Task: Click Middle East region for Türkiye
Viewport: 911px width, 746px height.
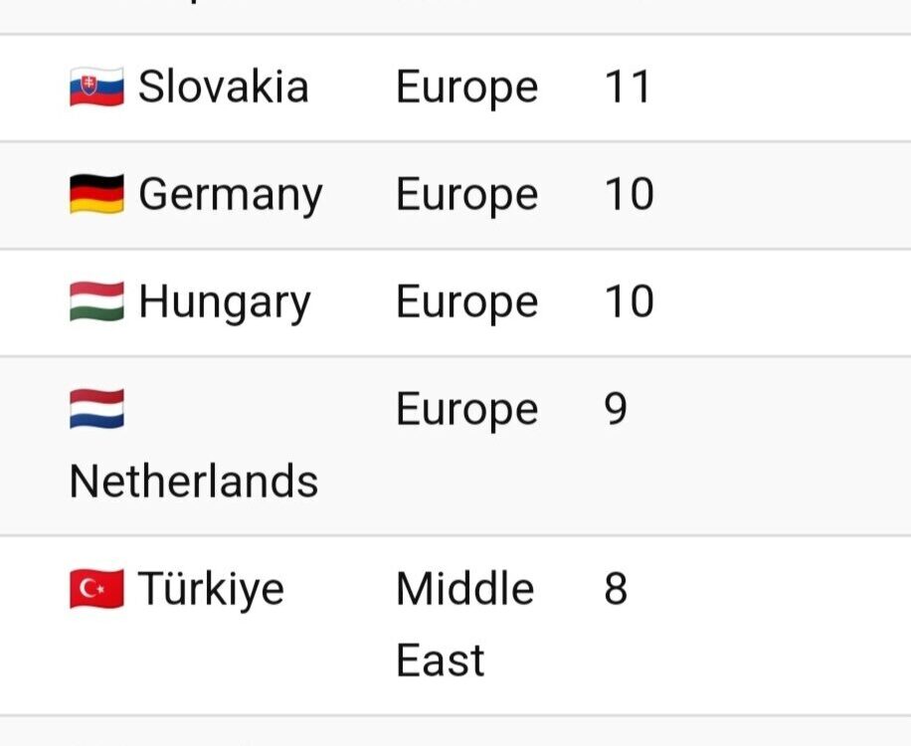Action: tap(464, 624)
